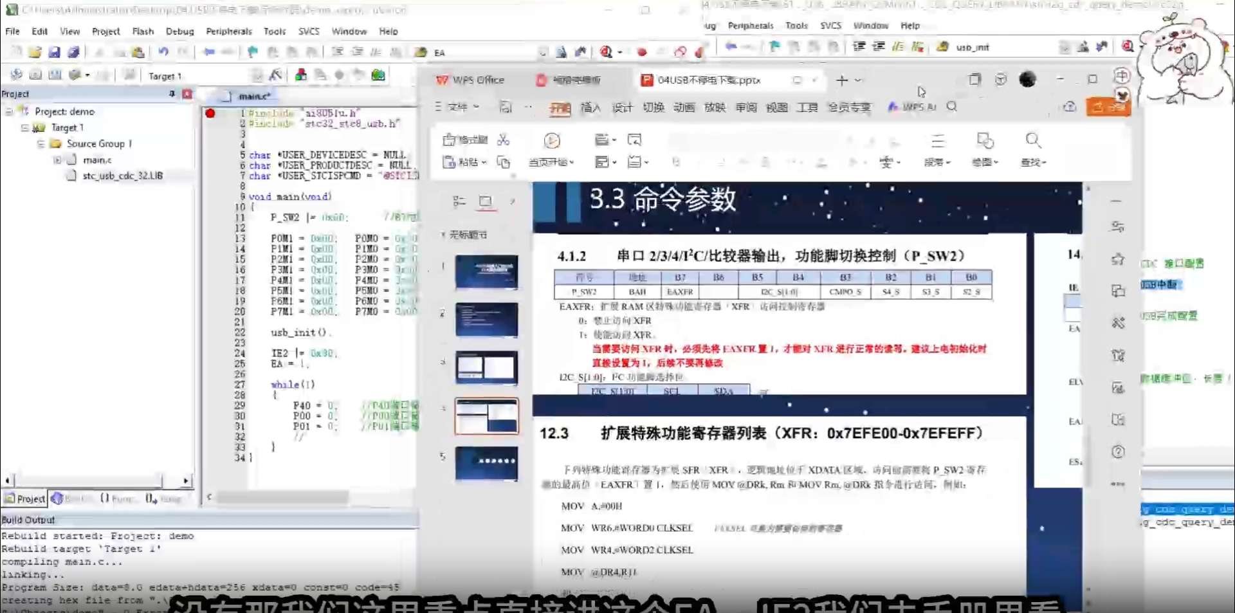Click the help question mark sidebar icon
The height and width of the screenshot is (613, 1235).
[1118, 452]
